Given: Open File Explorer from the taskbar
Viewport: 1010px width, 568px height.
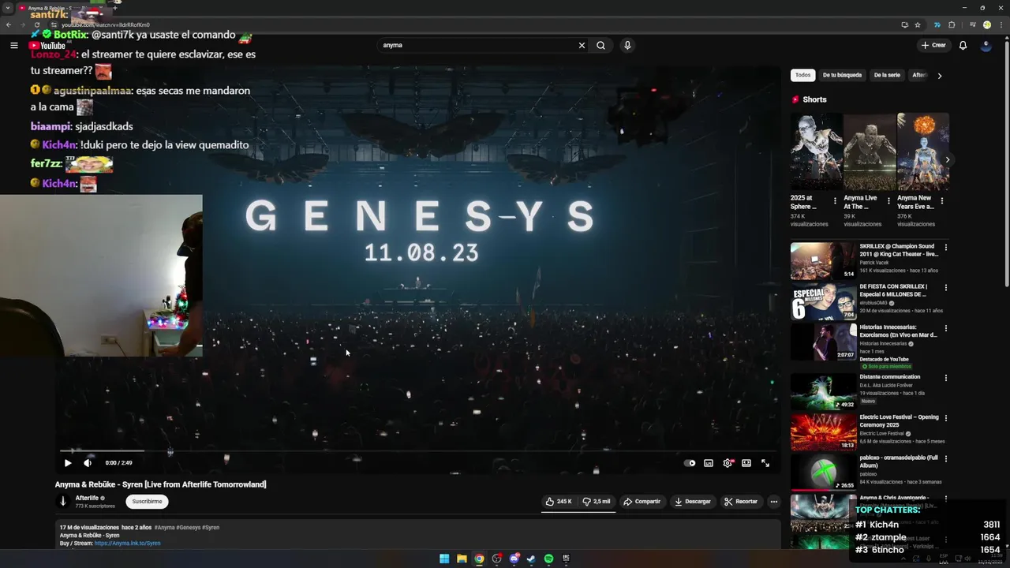Looking at the screenshot, I should click(462, 559).
